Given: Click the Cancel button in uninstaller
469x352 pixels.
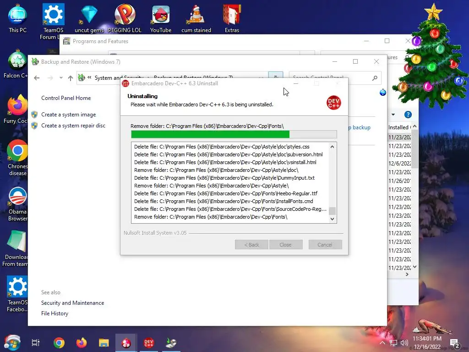Looking at the screenshot, I should (x=325, y=245).
